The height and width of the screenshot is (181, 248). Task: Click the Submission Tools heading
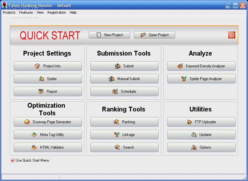click(124, 53)
